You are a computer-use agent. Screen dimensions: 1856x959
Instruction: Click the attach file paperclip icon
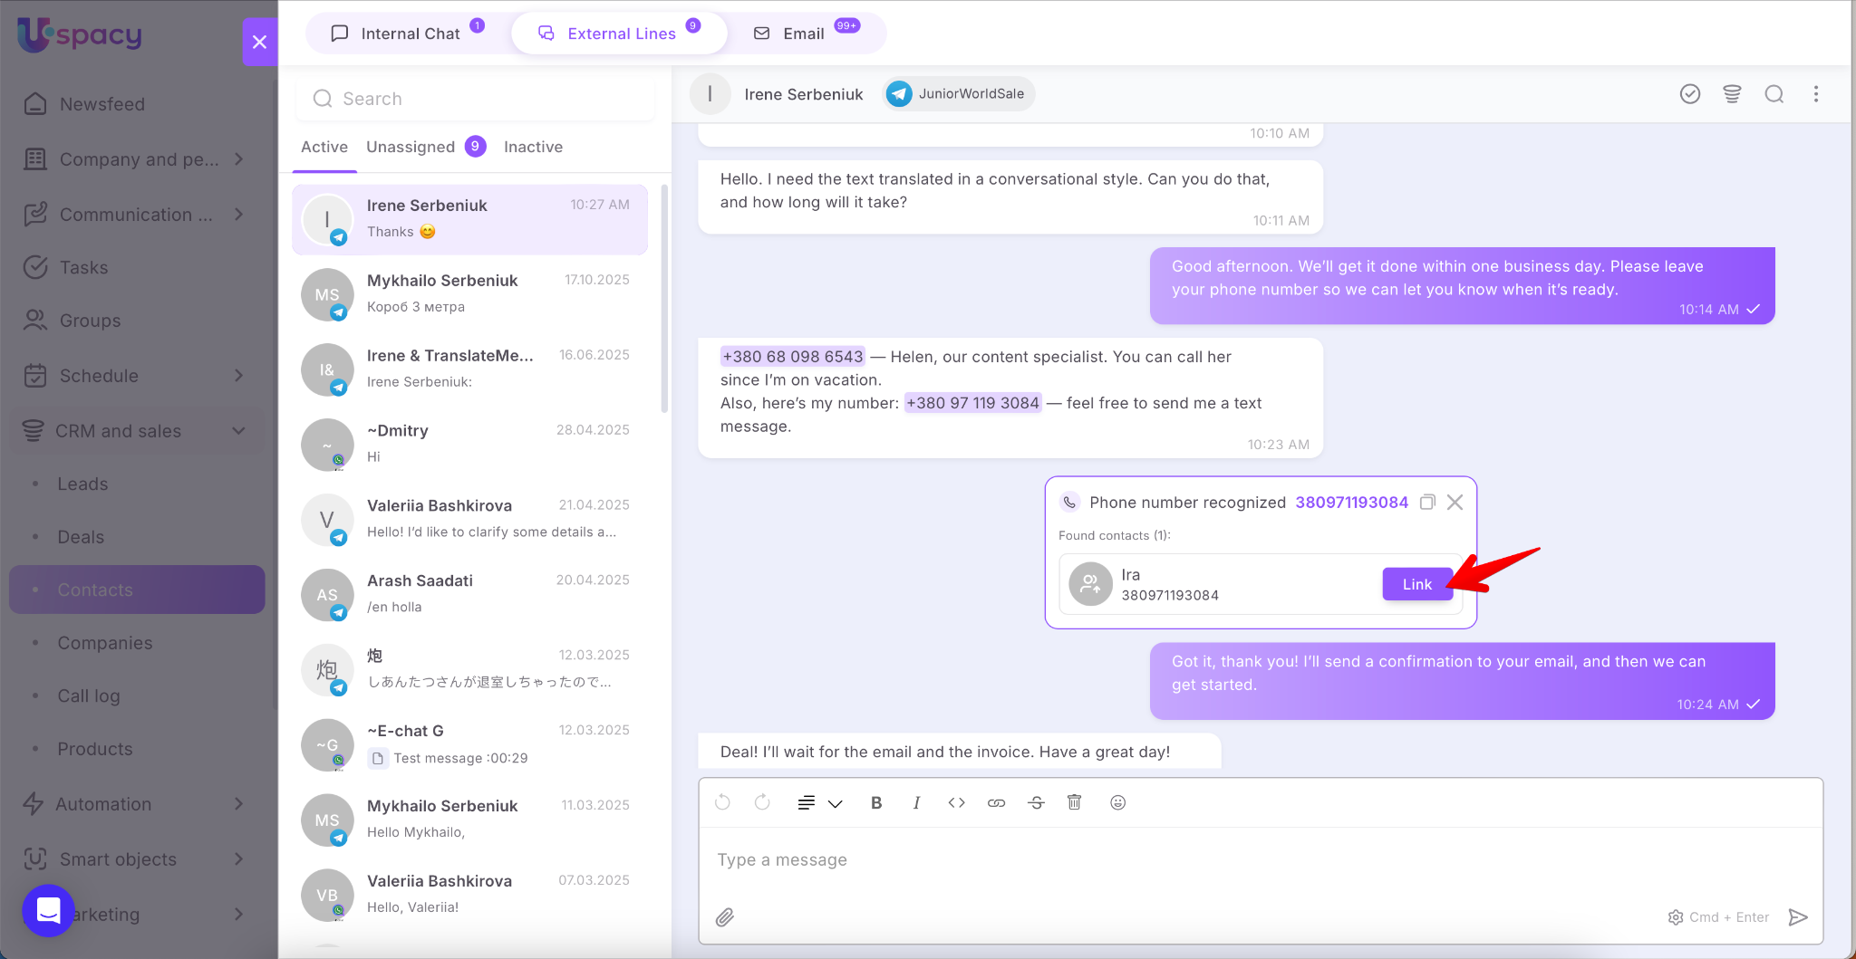point(725,917)
